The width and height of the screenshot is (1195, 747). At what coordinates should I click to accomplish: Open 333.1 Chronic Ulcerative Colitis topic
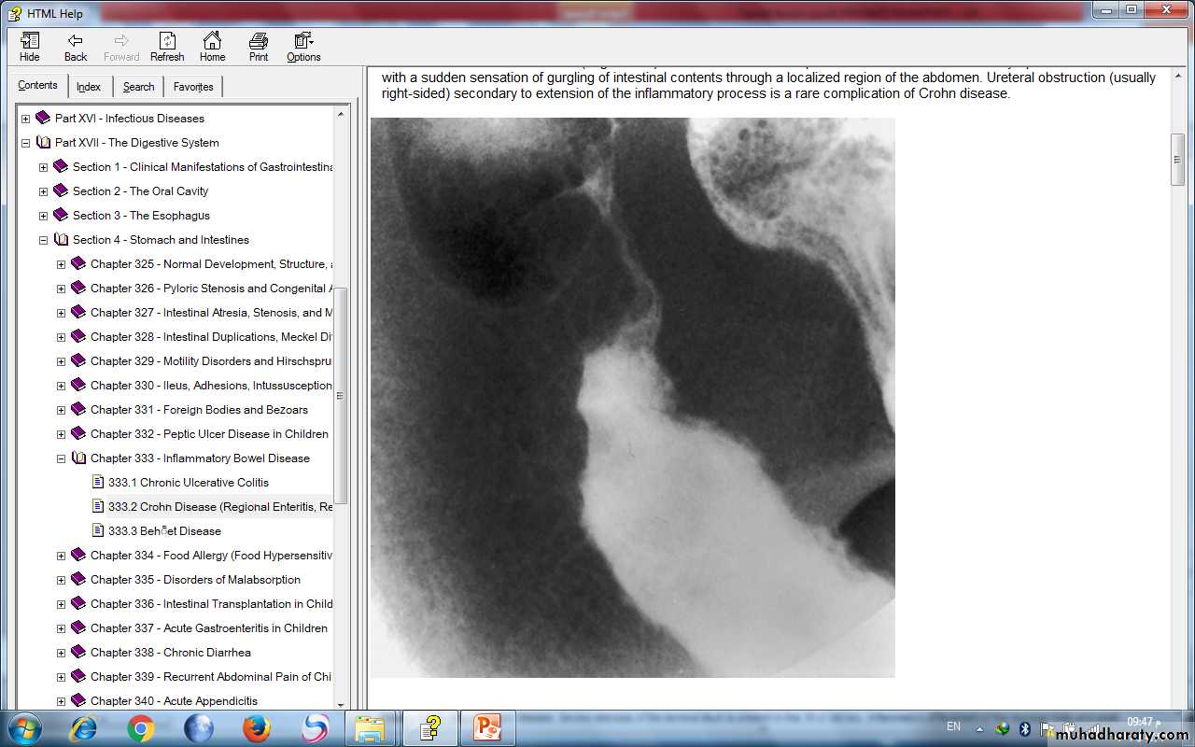point(188,483)
